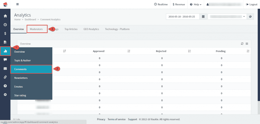Screen dimensions: 260x124
Task: Open the Terms of service link
Action: click(117, 119)
